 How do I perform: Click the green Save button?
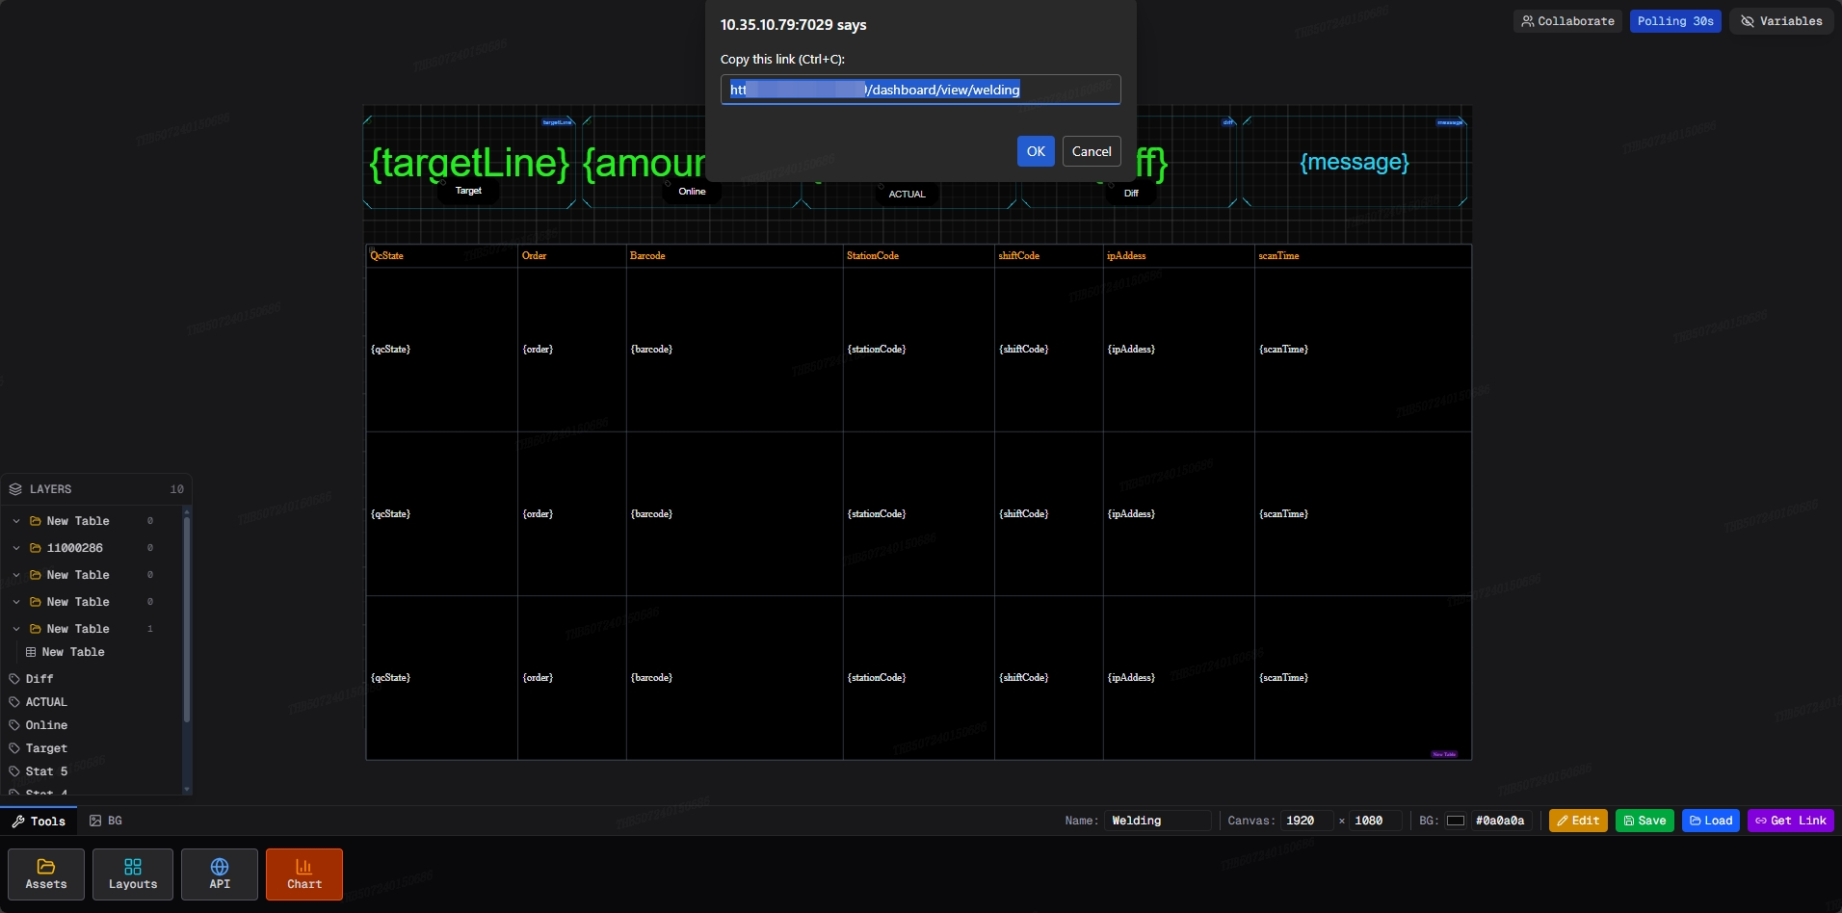click(1645, 821)
